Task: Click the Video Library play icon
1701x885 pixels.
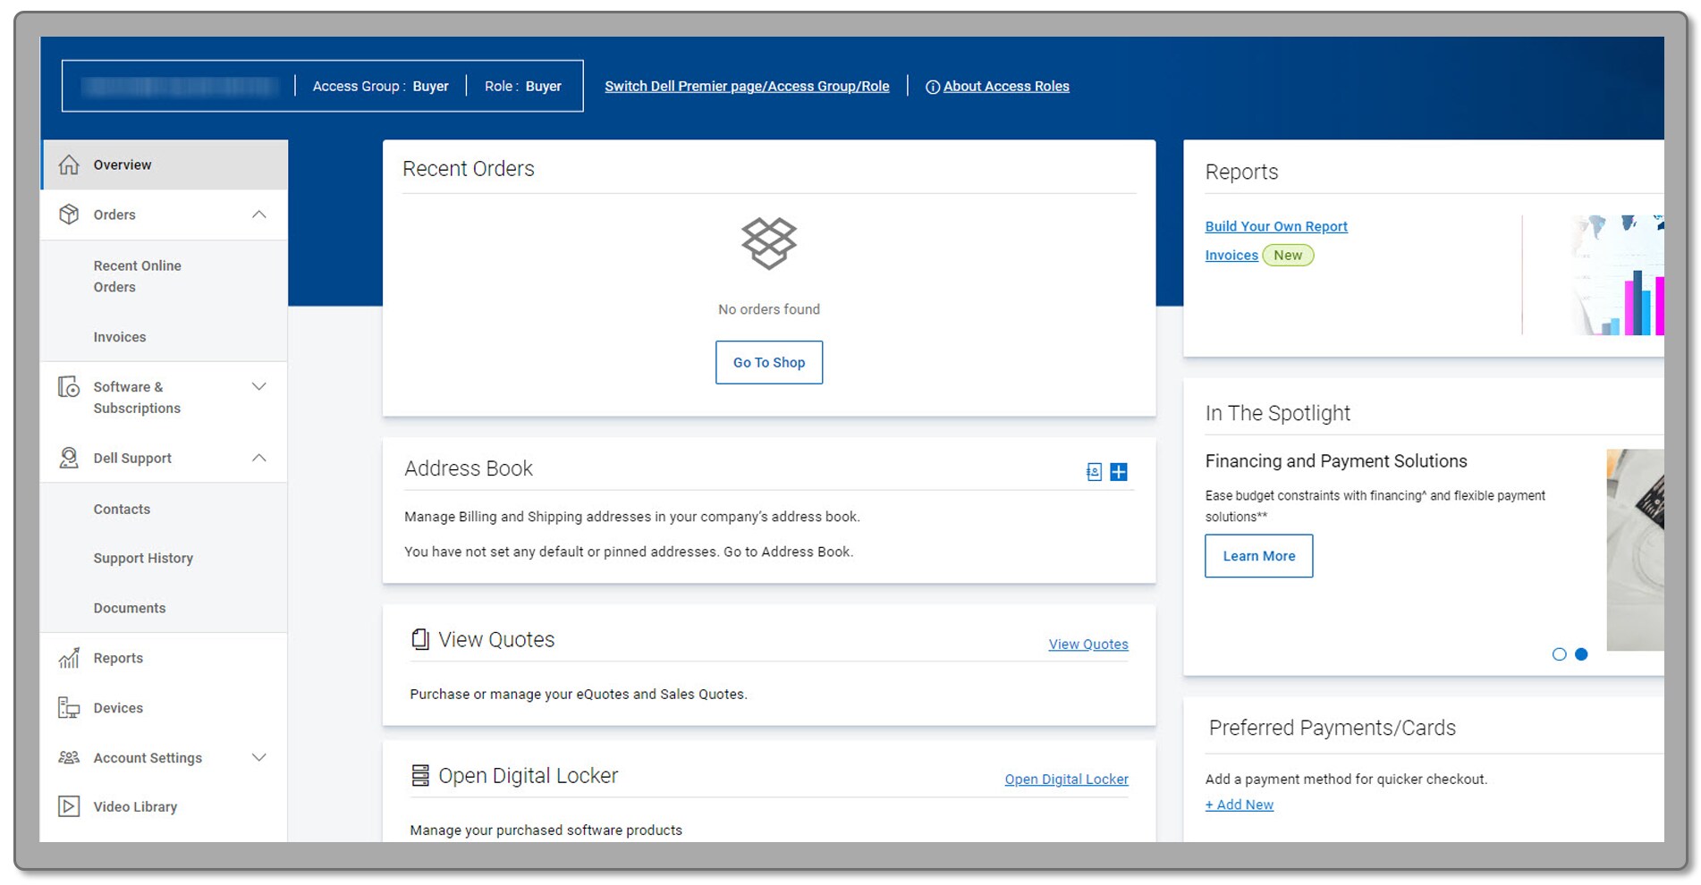Action: click(x=69, y=806)
